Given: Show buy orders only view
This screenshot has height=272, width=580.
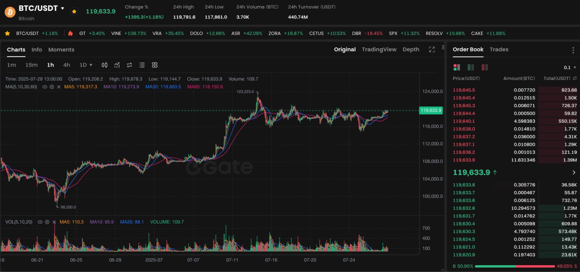Looking at the screenshot, I should 471,67.
